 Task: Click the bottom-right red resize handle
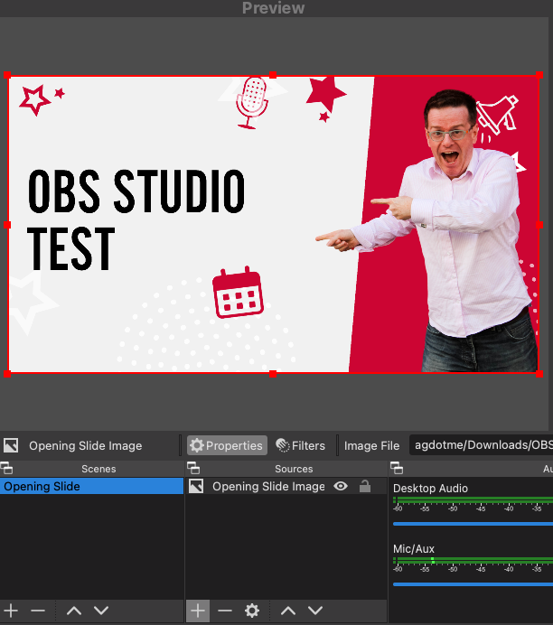539,374
